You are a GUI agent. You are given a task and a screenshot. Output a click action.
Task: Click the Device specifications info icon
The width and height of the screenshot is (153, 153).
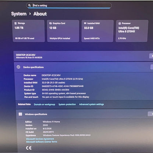[x=18, y=67]
